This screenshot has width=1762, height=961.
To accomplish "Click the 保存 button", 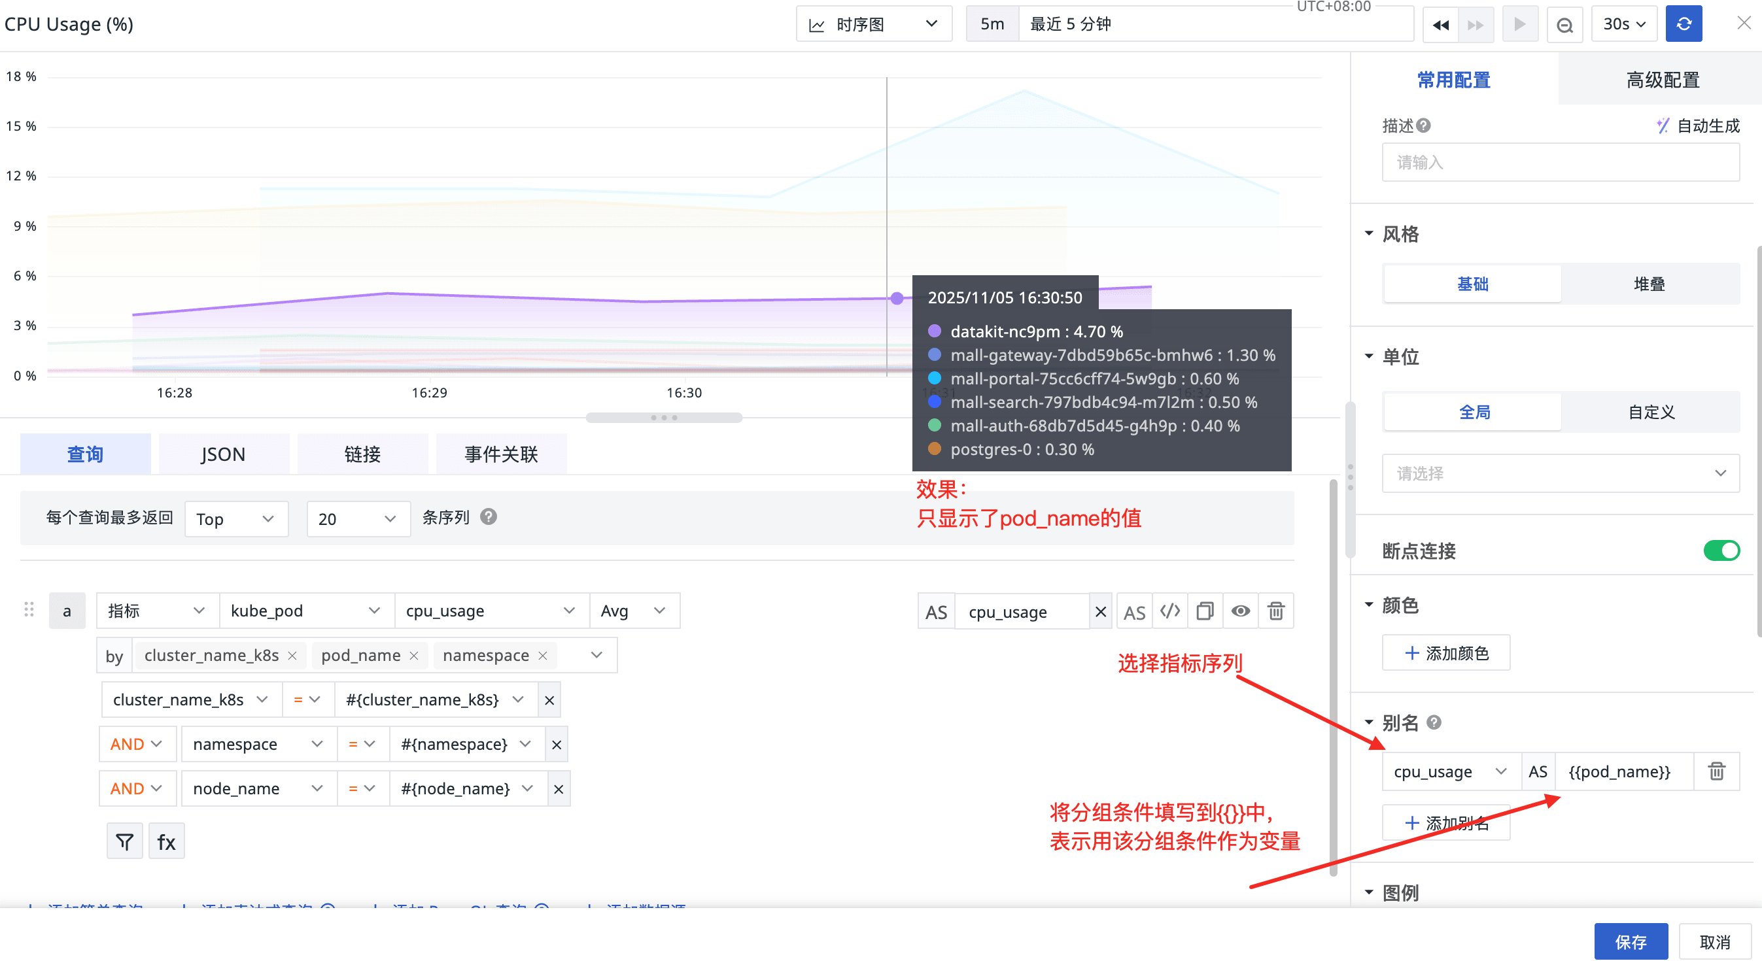I will (x=1630, y=942).
